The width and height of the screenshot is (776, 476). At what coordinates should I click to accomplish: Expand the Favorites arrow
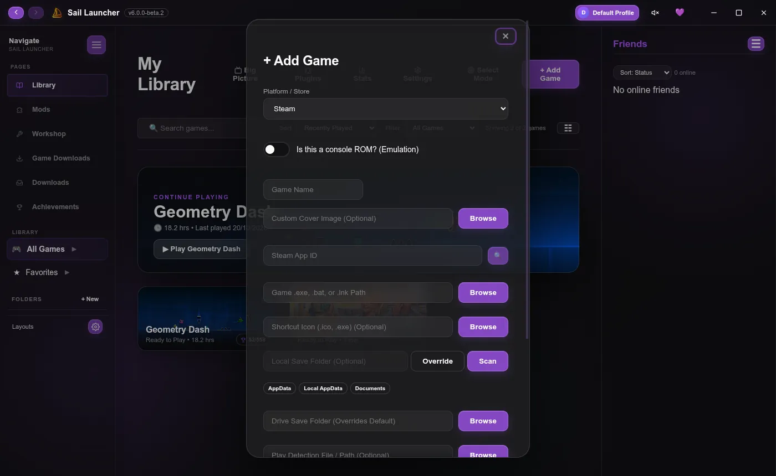click(x=67, y=272)
